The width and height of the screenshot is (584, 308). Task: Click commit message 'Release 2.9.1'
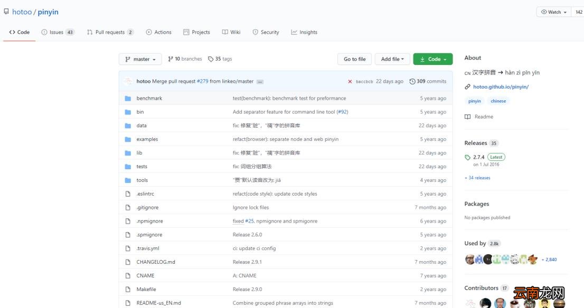[247, 262]
